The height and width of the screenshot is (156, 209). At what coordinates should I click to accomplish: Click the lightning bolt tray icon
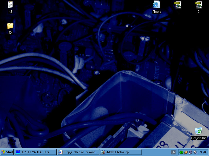pos(186,152)
